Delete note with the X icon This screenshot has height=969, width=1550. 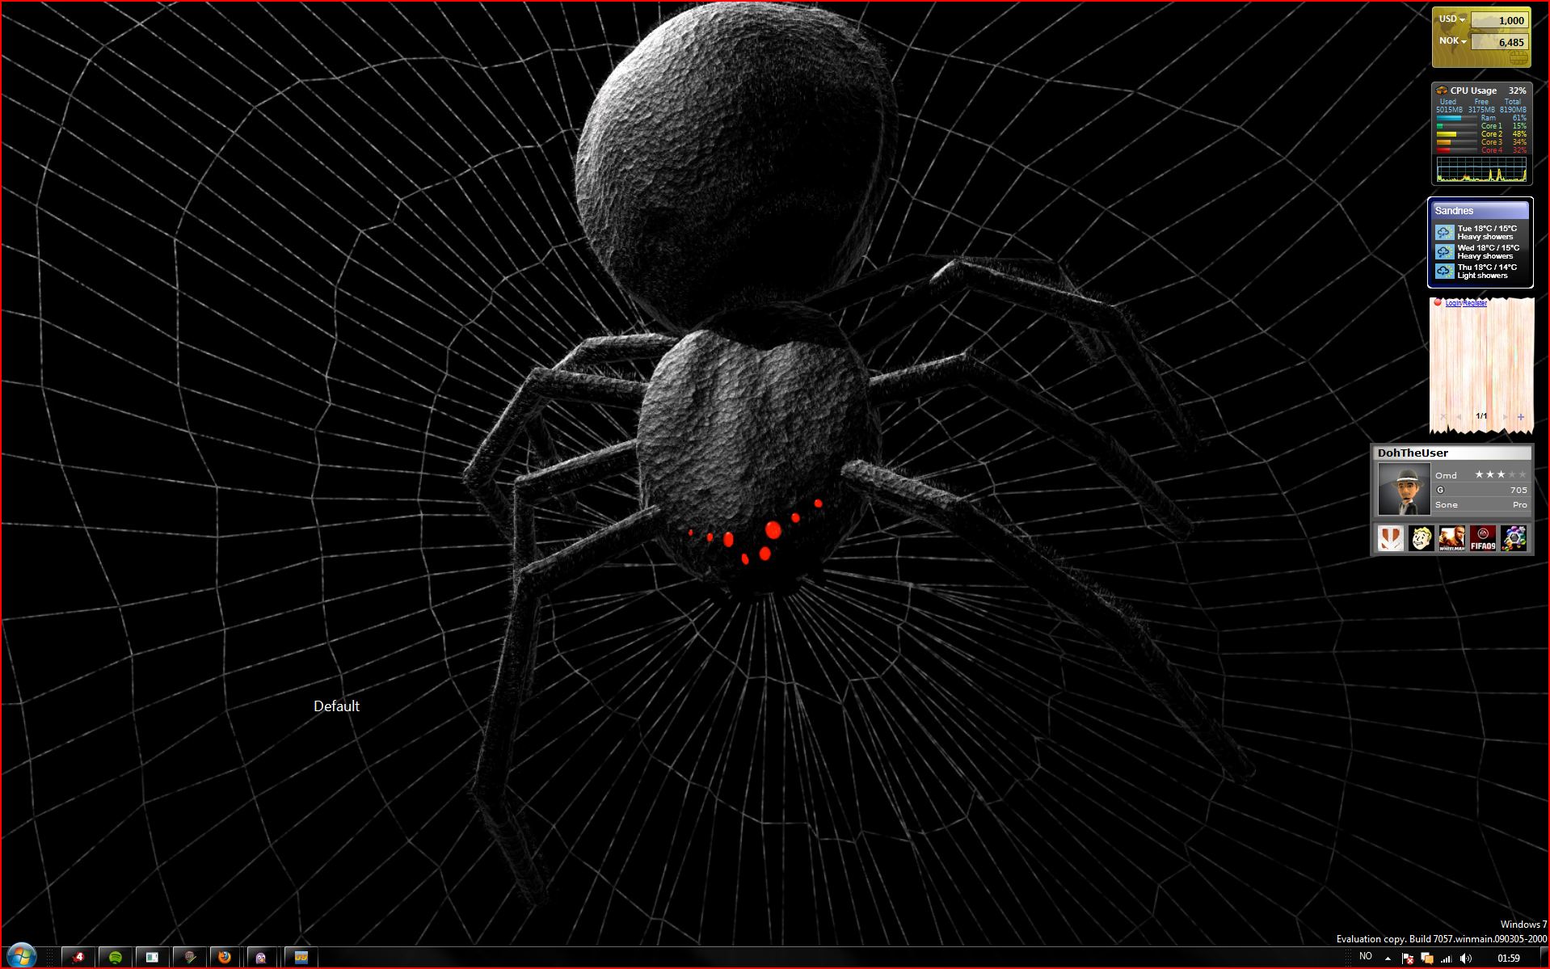[x=1443, y=417]
